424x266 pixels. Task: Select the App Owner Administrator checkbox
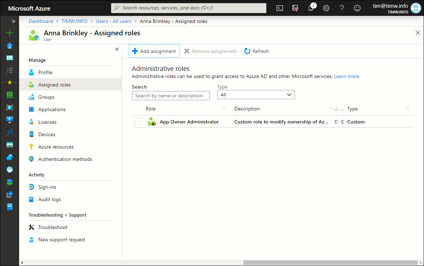point(138,122)
